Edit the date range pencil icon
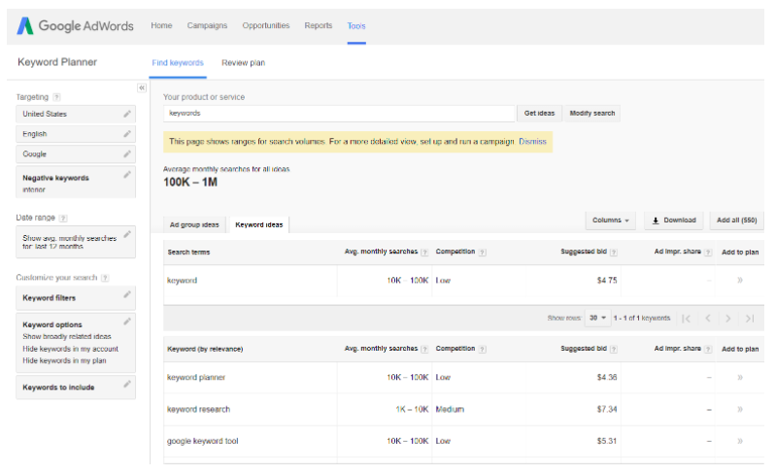The height and width of the screenshot is (475, 775). pyautogui.click(x=127, y=234)
